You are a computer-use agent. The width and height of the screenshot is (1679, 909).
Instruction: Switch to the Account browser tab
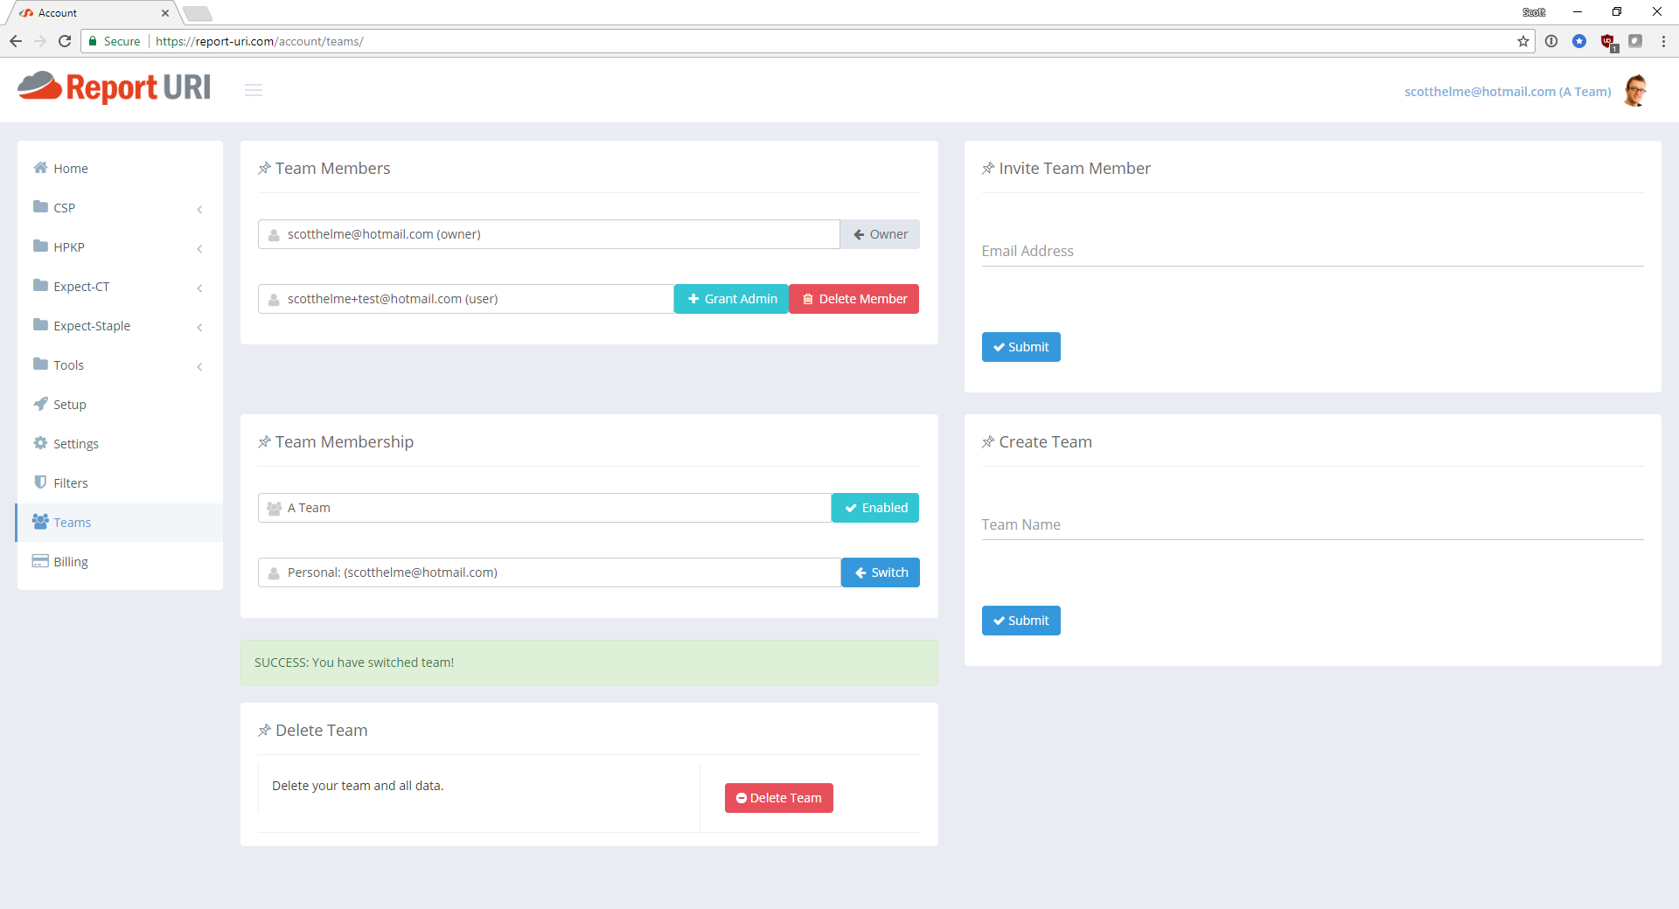pos(87,12)
